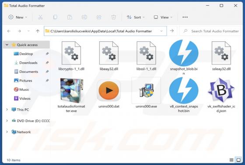Select the unins000.dat file icon
Viewport: 245px width, 165px height.
point(109,90)
